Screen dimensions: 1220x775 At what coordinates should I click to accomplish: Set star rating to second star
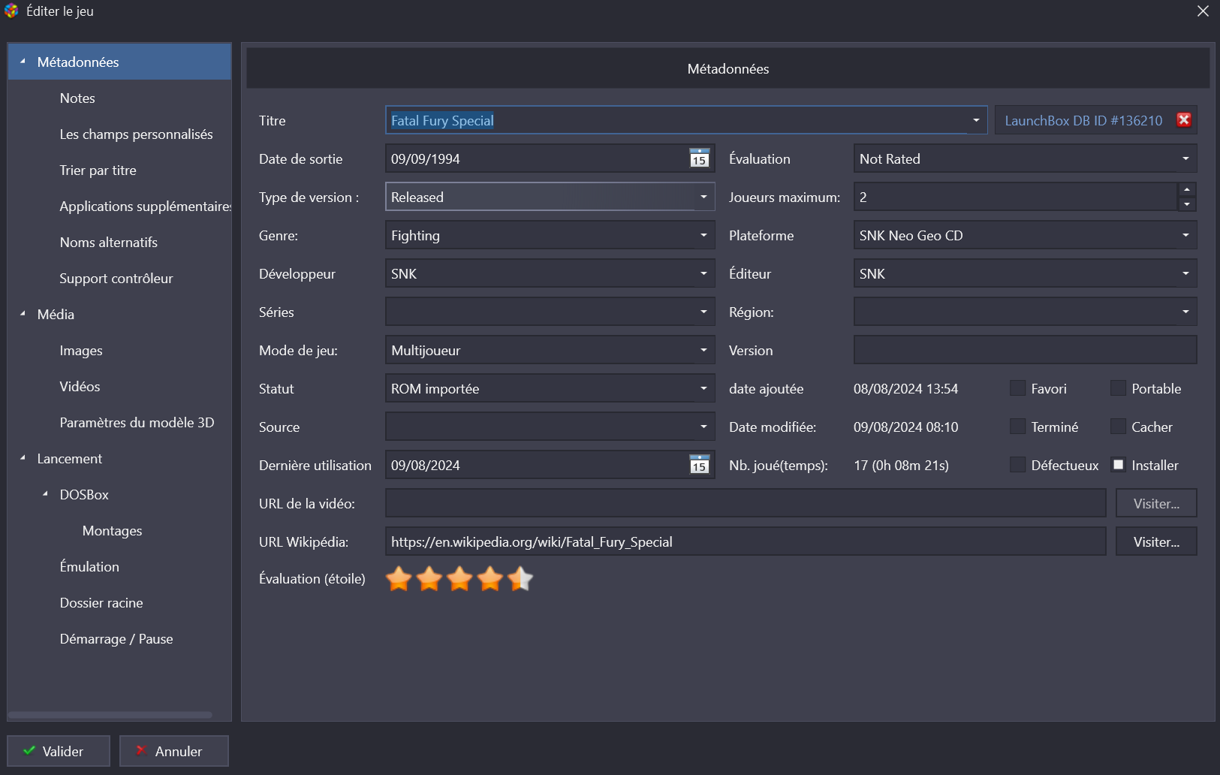click(x=429, y=579)
